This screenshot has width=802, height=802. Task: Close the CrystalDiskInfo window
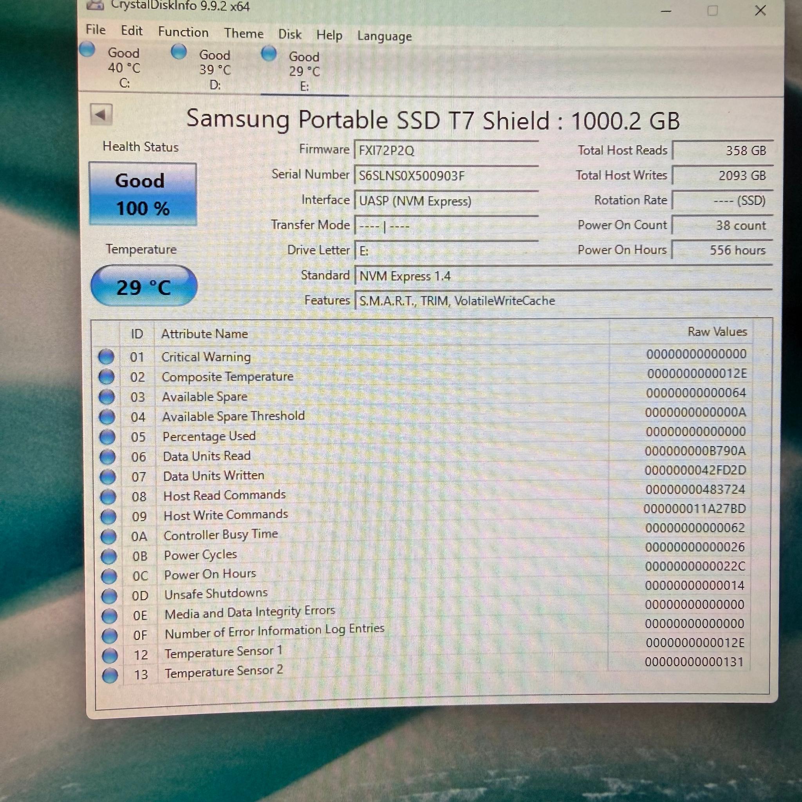(x=760, y=11)
